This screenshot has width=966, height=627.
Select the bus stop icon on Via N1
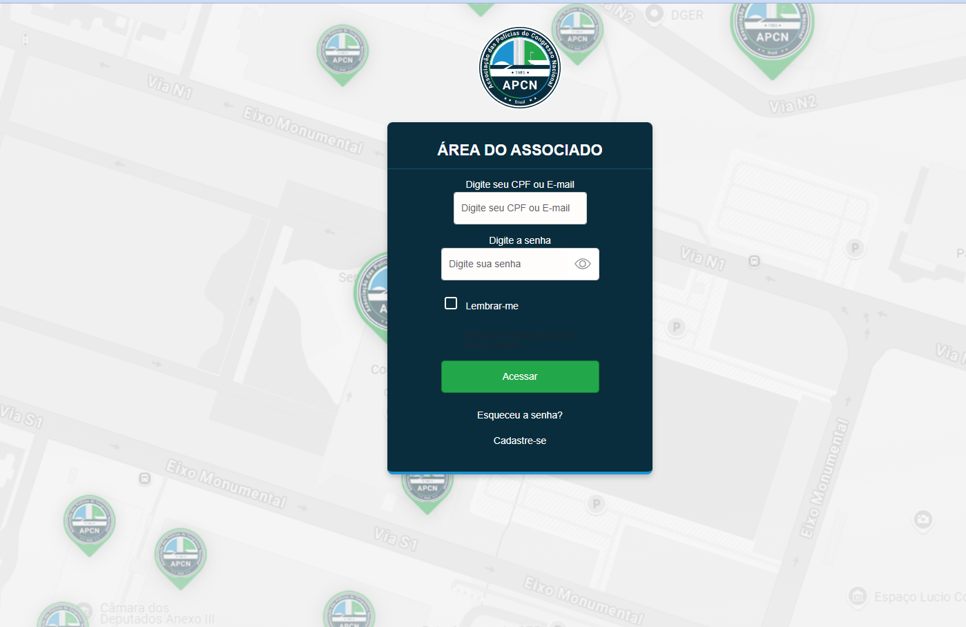point(754,262)
